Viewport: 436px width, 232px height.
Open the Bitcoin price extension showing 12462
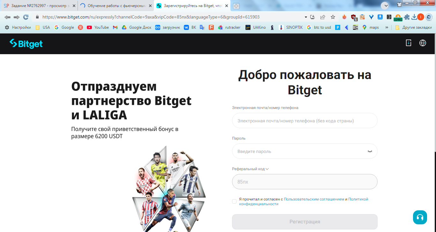coord(398,18)
